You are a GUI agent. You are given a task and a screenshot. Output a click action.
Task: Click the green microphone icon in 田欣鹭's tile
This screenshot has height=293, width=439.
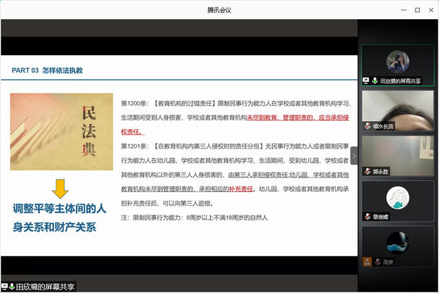[374, 80]
